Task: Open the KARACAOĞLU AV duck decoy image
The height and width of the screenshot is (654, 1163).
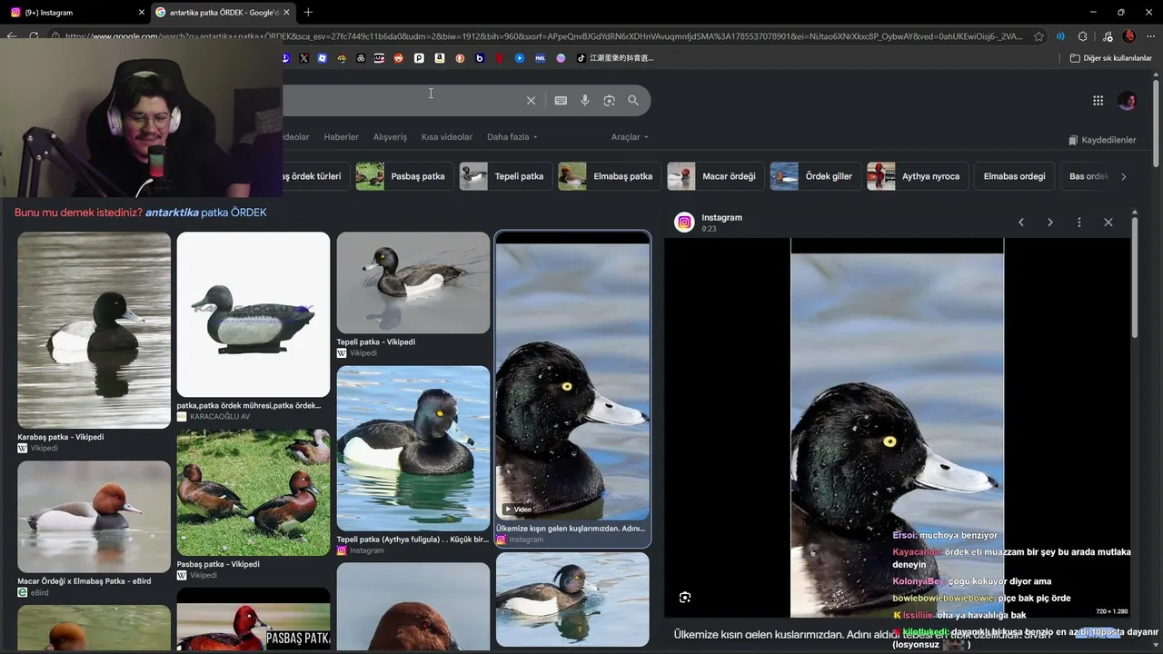Action: point(253,314)
